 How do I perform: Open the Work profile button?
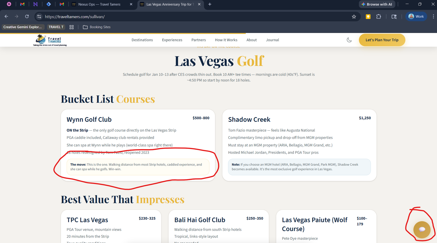tap(416, 16)
